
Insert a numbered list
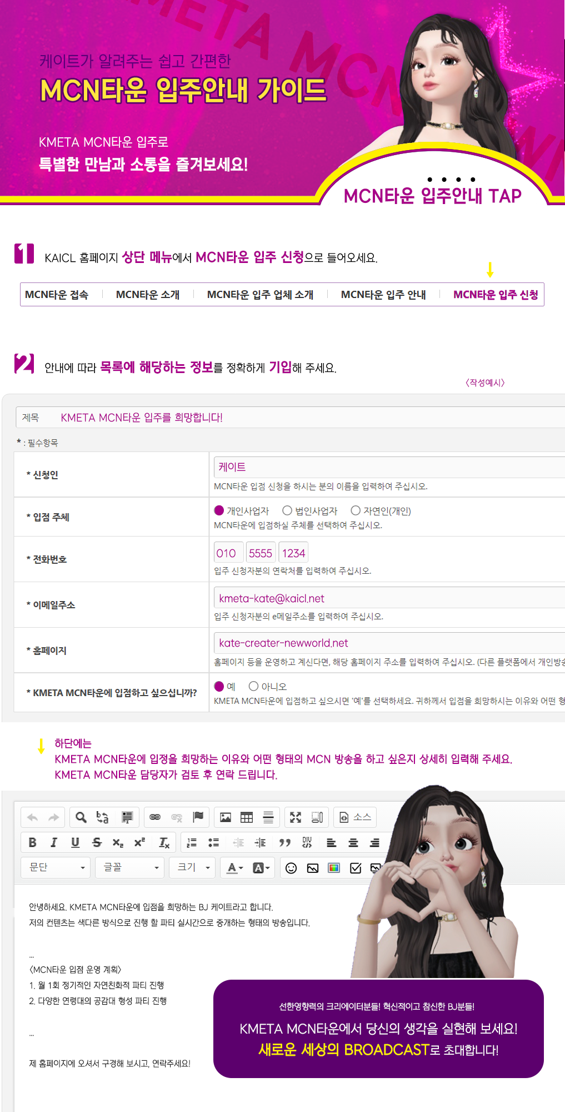[x=192, y=842]
